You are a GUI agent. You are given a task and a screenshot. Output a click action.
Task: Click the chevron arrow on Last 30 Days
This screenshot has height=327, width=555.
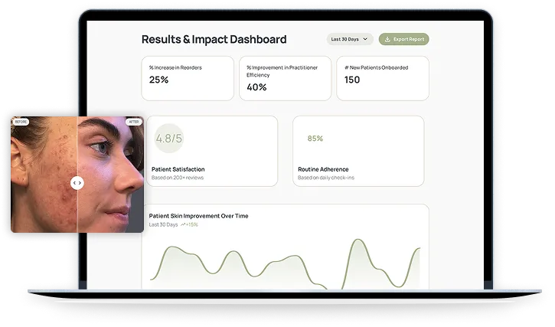[364, 39]
